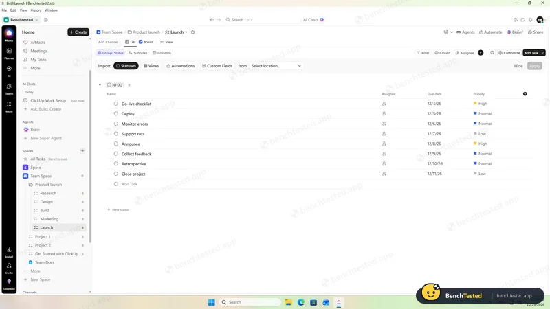Image resolution: width=550 pixels, height=309 pixels.
Task: Click the user avatar filter icon
Action: pos(481,53)
